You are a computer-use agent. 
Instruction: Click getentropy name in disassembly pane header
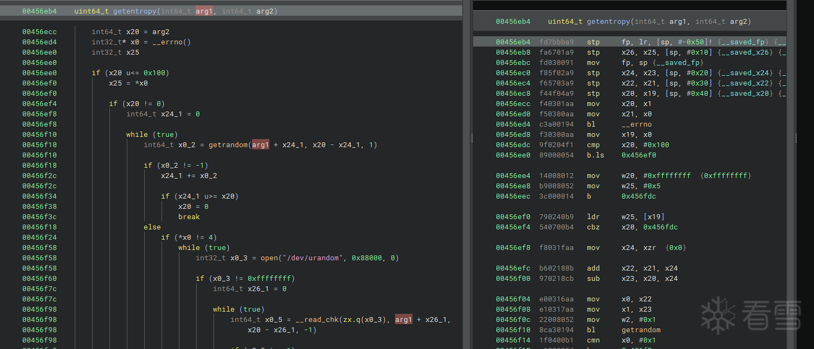(609, 22)
